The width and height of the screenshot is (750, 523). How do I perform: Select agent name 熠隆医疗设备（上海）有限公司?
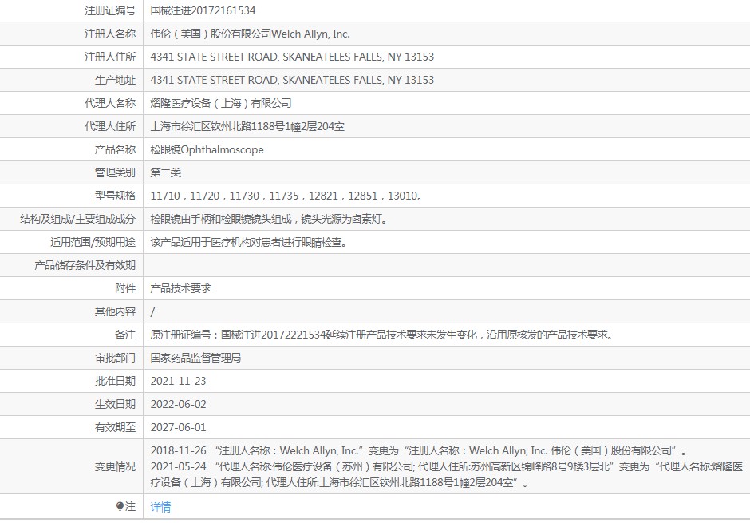click(221, 103)
